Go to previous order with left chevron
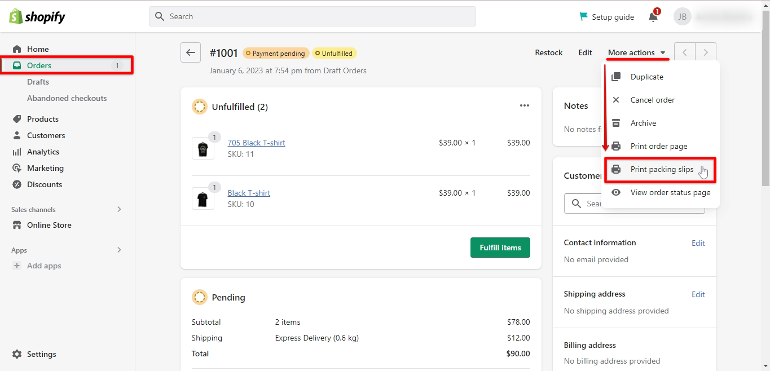 (x=685, y=52)
